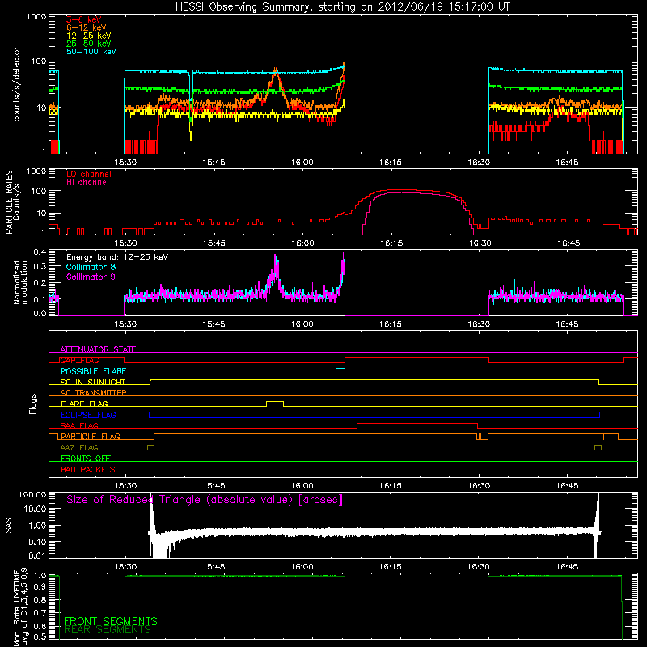Click the AA7 FLAG label
Image resolution: width=647 pixels, height=647 pixels.
coord(79,447)
